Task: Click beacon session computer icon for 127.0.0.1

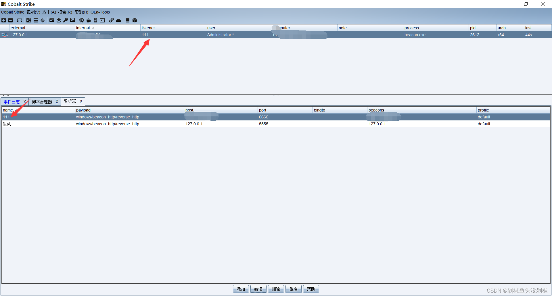Action: tap(5, 35)
